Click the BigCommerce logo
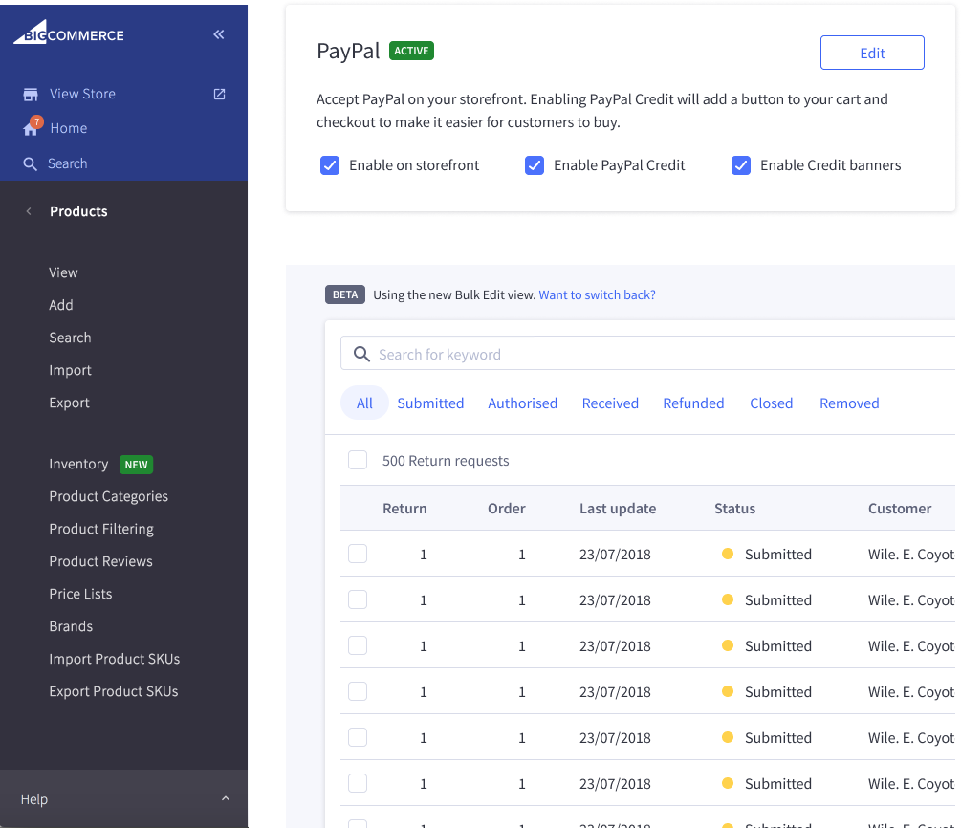This screenshot has height=828, width=961. (x=69, y=32)
